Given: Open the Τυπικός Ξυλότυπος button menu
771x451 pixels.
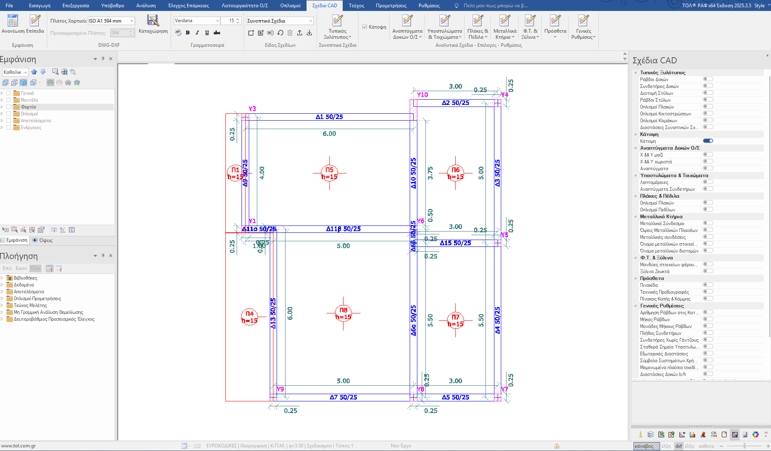Looking at the screenshot, I should tap(337, 26).
